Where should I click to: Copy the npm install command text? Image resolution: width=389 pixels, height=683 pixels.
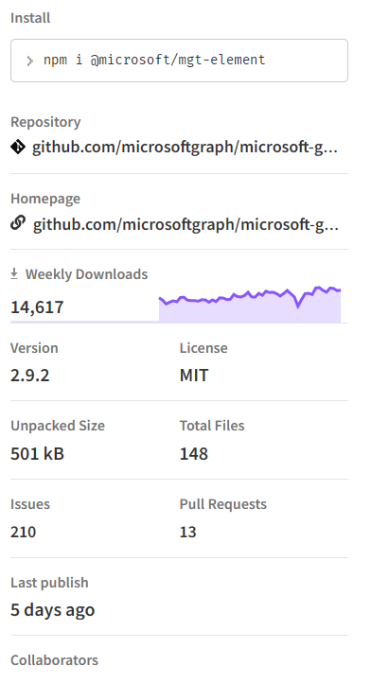point(154,60)
